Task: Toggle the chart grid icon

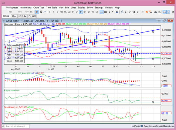Action: 105,12
